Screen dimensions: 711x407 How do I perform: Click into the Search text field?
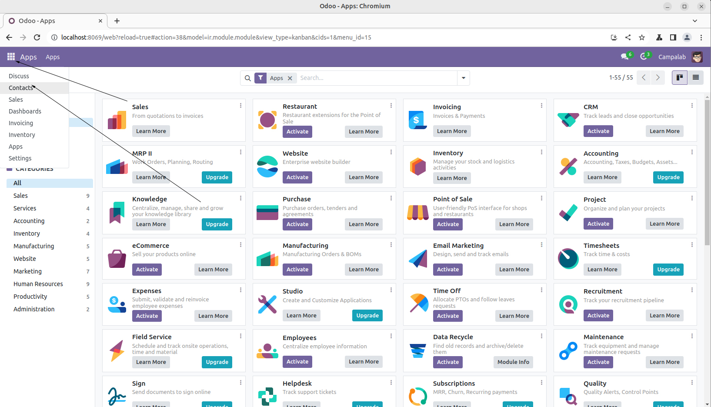(376, 78)
